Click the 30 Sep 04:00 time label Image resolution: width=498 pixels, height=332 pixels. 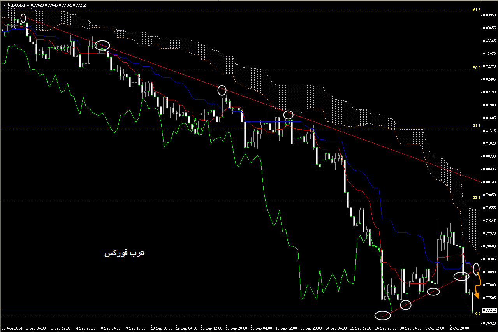point(410,328)
